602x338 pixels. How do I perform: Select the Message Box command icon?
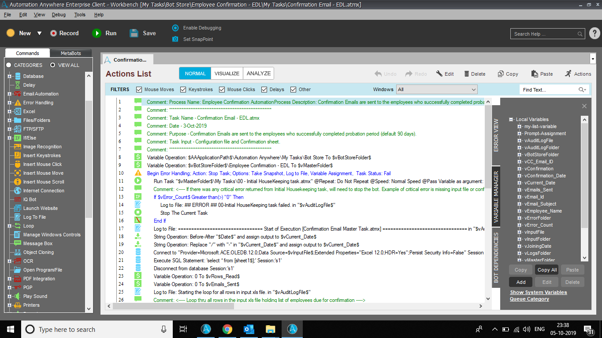[18, 243]
